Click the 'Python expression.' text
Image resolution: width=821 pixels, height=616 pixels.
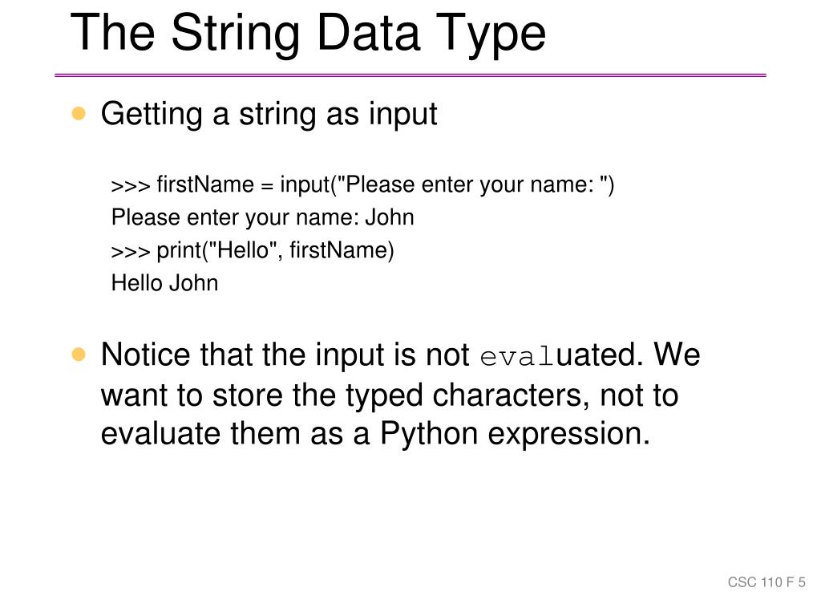pos(515,434)
